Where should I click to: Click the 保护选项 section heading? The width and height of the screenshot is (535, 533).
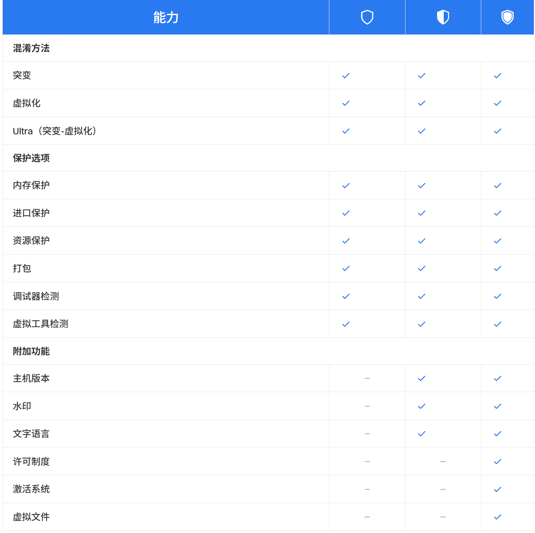[31, 158]
